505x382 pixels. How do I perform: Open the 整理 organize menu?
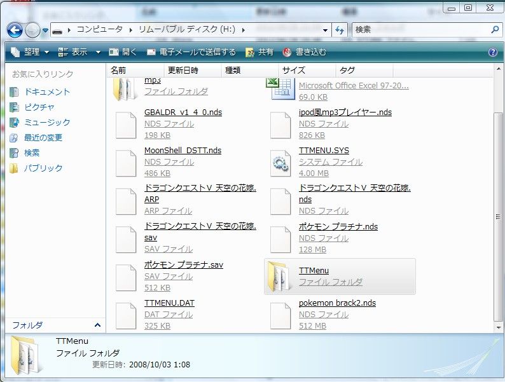tap(30, 52)
